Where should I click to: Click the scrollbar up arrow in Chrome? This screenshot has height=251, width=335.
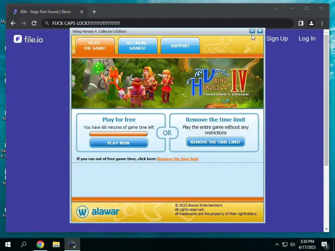click(x=326, y=32)
